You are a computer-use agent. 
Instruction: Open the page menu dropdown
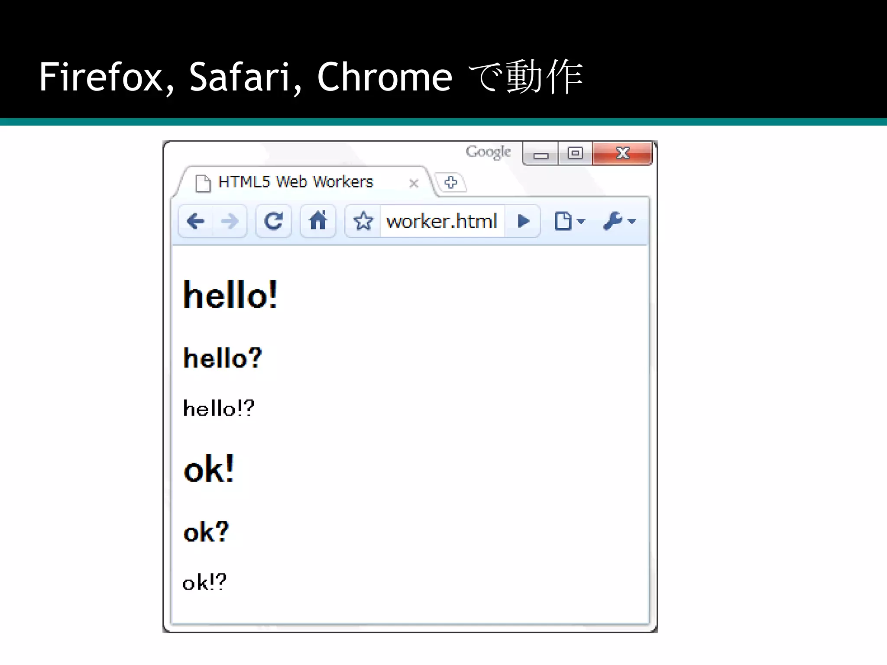click(569, 221)
